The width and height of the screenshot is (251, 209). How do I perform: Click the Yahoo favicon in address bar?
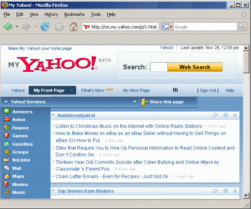point(86,27)
